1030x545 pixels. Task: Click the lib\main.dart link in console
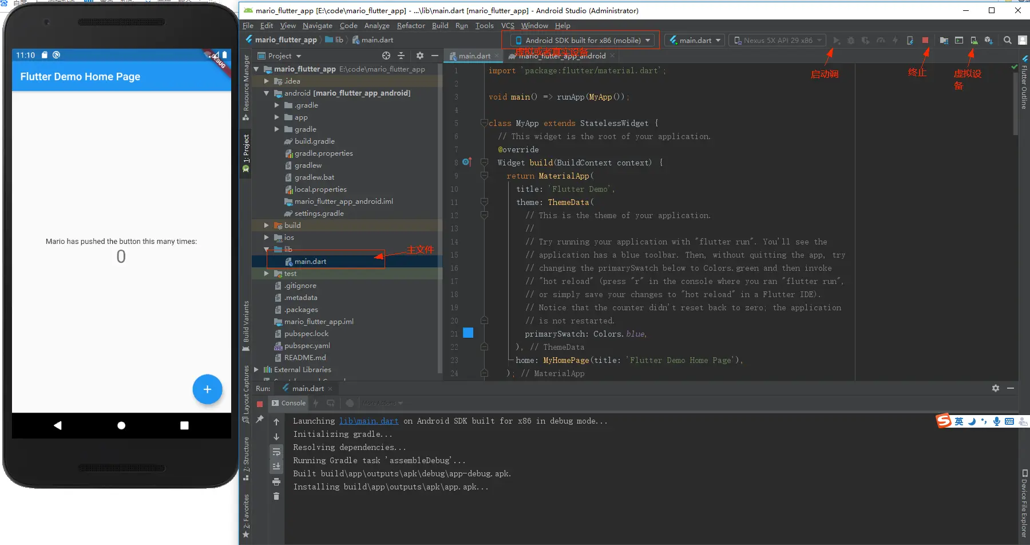[369, 421]
